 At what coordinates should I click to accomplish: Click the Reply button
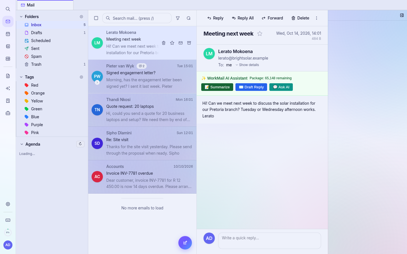click(215, 18)
